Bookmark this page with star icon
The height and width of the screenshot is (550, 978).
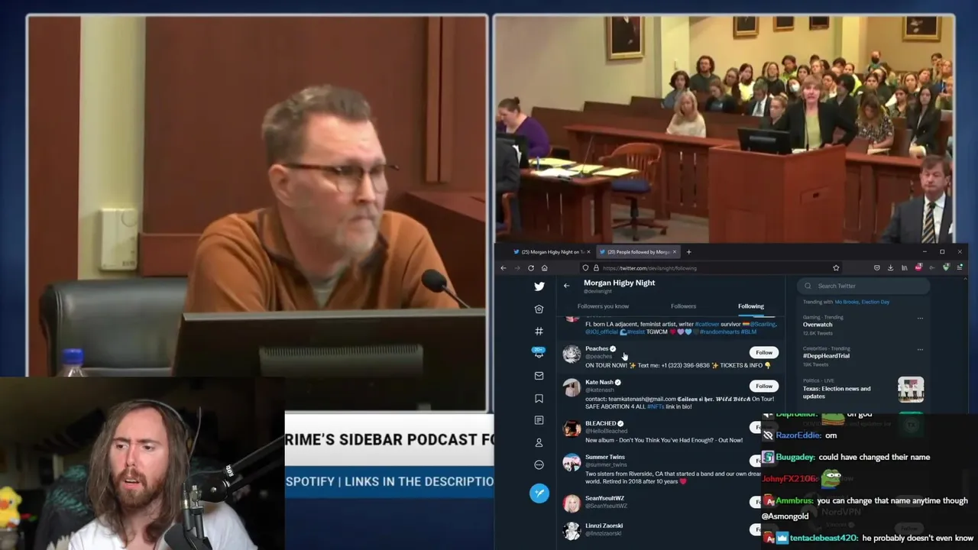[836, 268]
